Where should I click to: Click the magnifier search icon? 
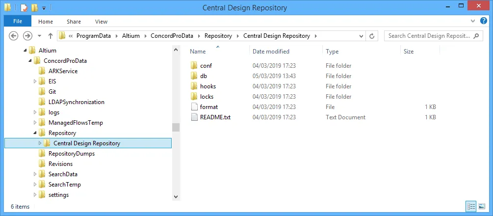[x=477, y=36]
